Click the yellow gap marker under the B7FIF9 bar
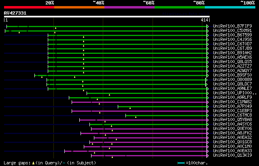 pos(56,28)
